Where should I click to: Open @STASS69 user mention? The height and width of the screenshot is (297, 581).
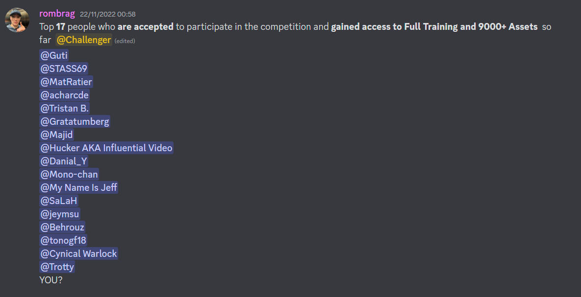point(64,69)
